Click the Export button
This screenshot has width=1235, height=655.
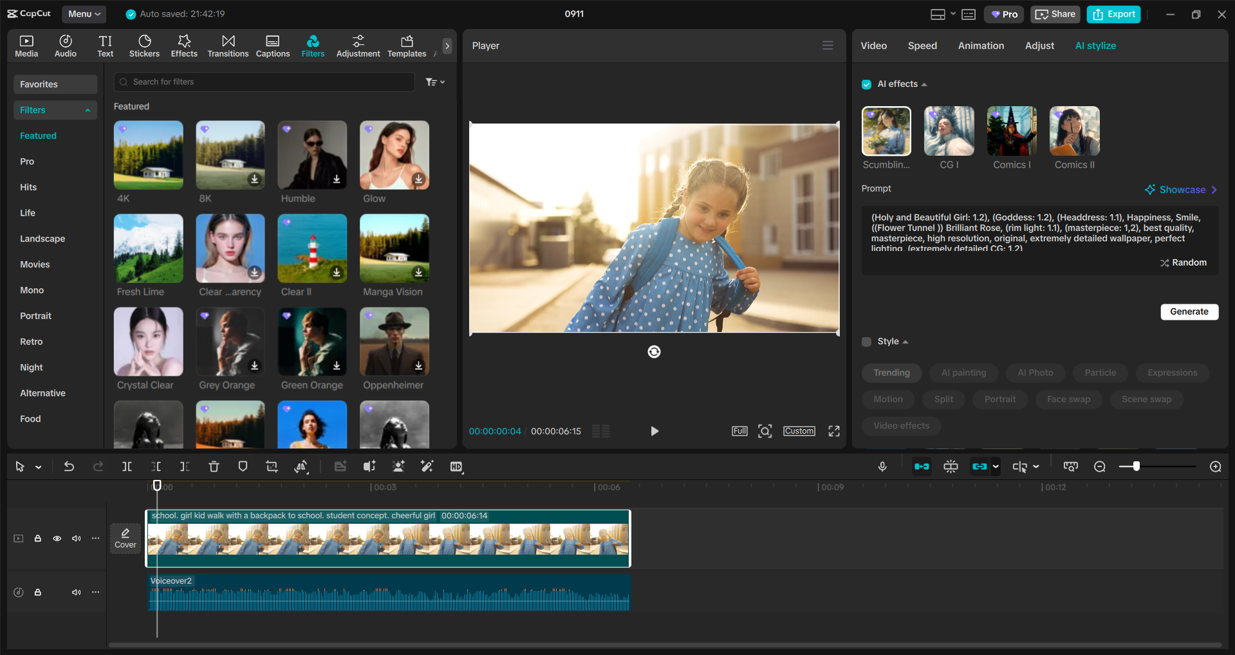coord(1113,14)
